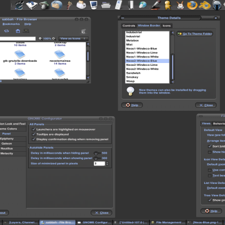This screenshot has height=225, width=225.
Task: Open gtk-gnutella-downloads folder
Action: 20,55
